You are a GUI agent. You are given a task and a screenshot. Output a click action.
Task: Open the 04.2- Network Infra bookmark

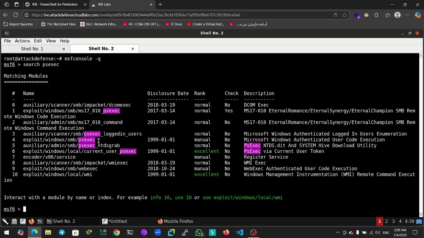[x=99, y=24]
